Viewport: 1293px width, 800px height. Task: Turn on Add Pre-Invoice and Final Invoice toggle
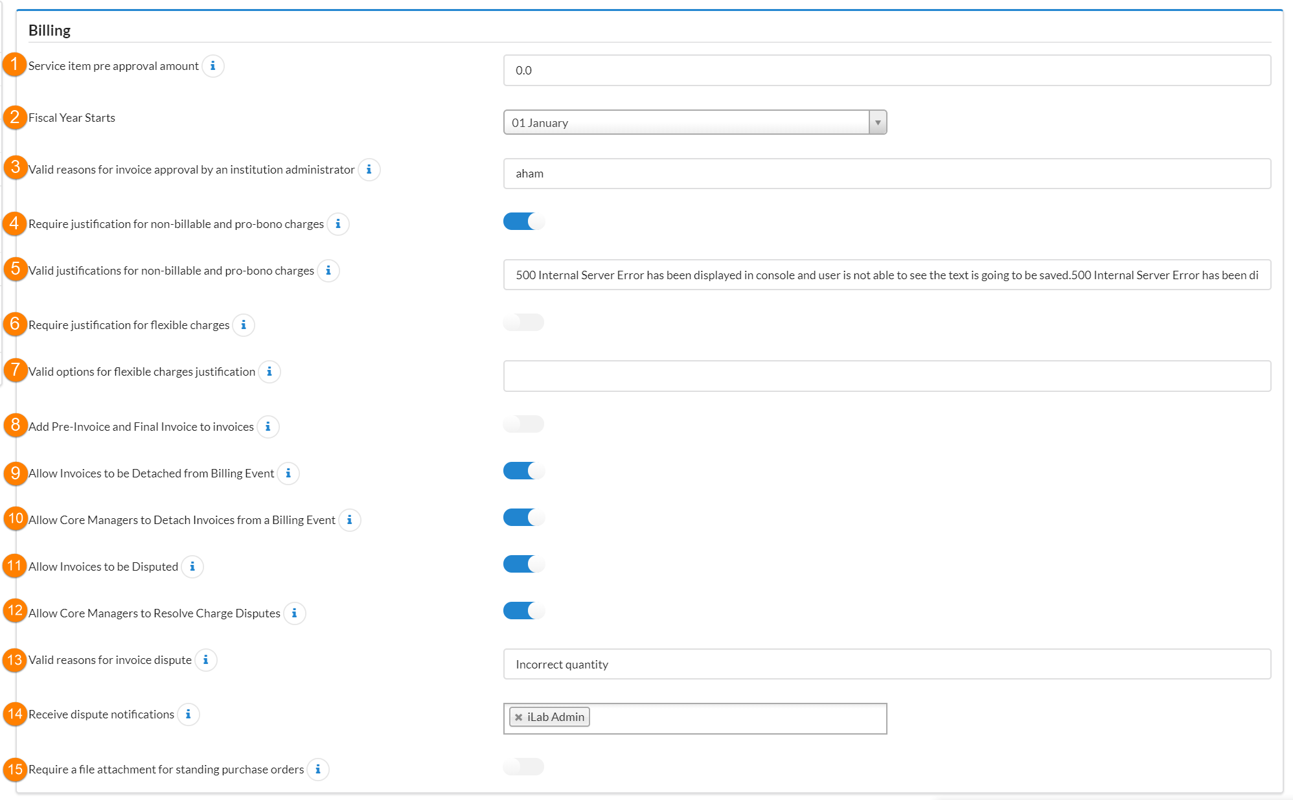pos(523,424)
